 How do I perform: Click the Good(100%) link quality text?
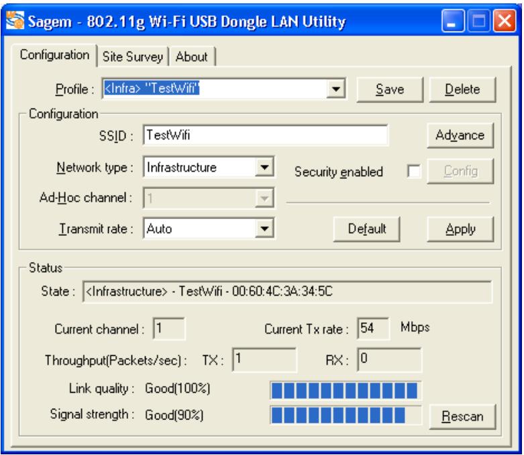click(x=177, y=389)
